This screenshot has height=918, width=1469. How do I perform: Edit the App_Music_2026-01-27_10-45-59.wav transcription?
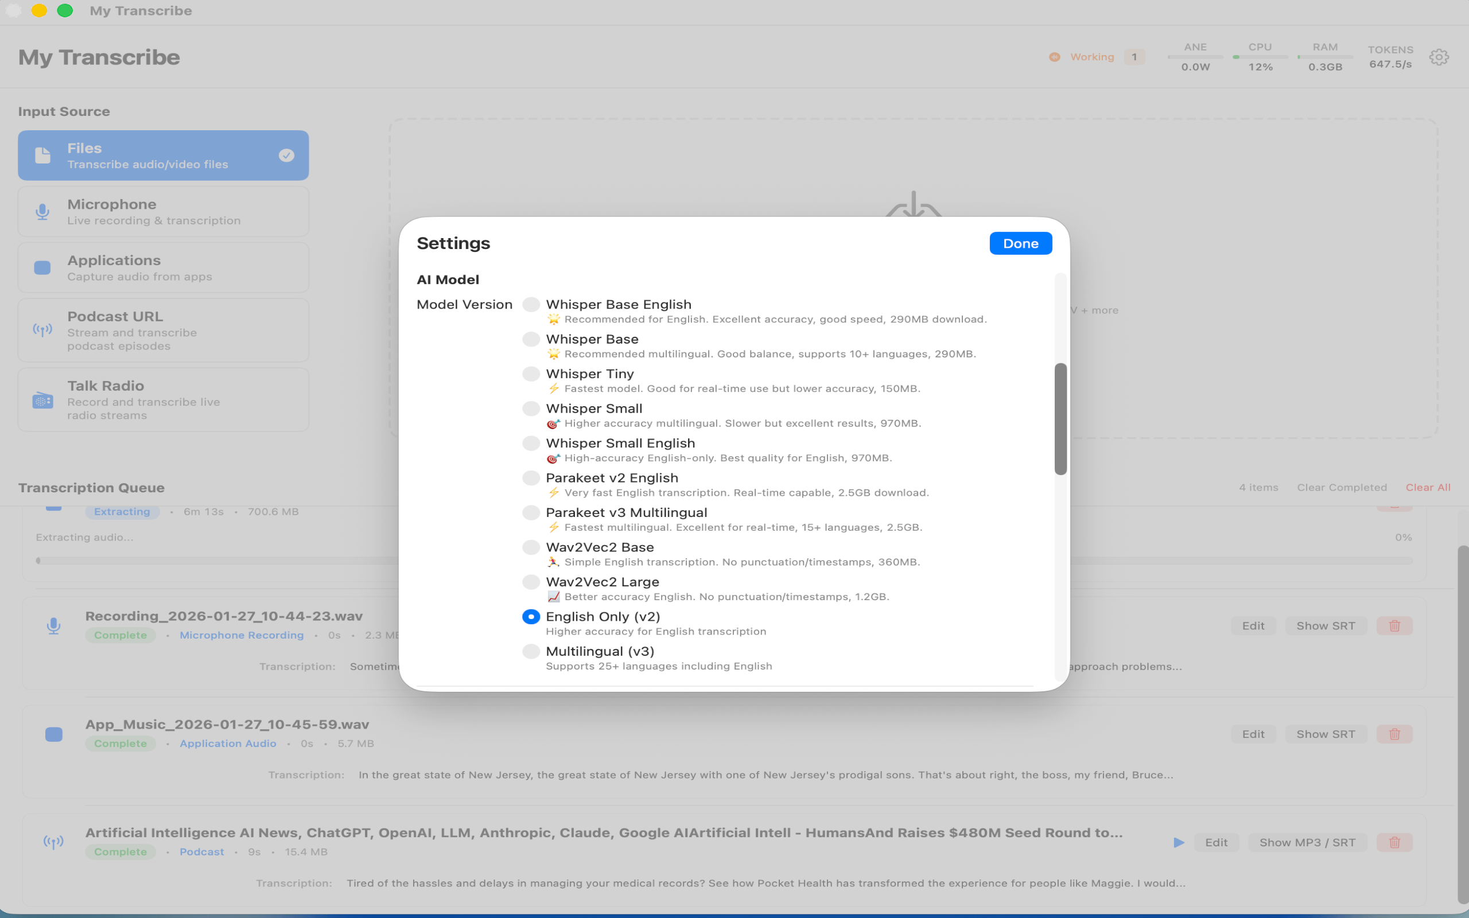(x=1253, y=733)
